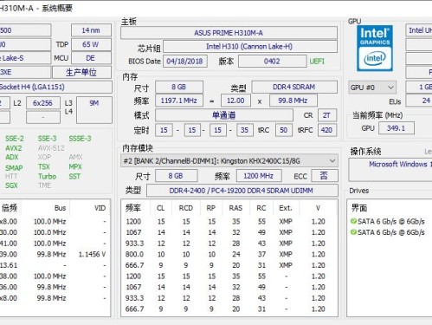Select the 14 nm process field
The width and height of the screenshot is (432, 325).
click(91, 30)
